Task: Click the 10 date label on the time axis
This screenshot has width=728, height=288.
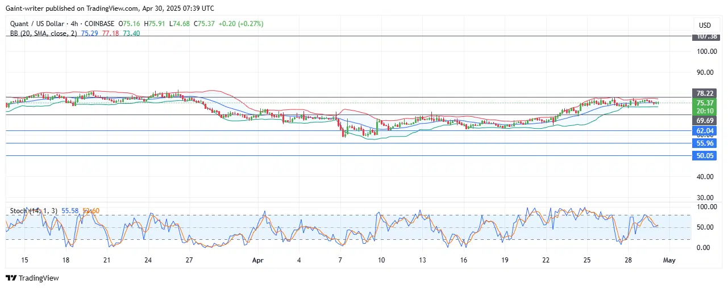Action: point(381,260)
